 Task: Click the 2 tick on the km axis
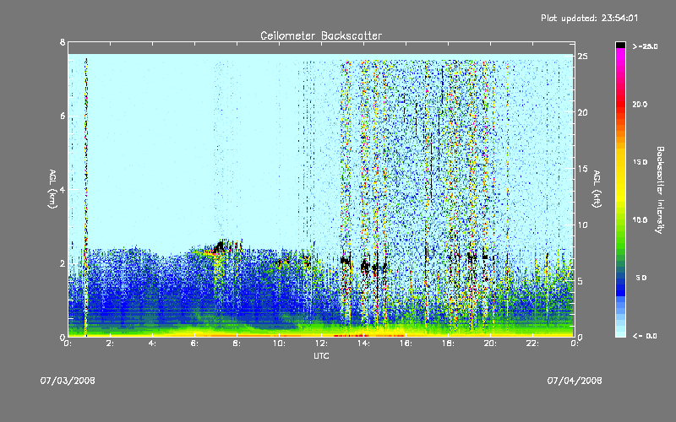pyautogui.click(x=63, y=263)
